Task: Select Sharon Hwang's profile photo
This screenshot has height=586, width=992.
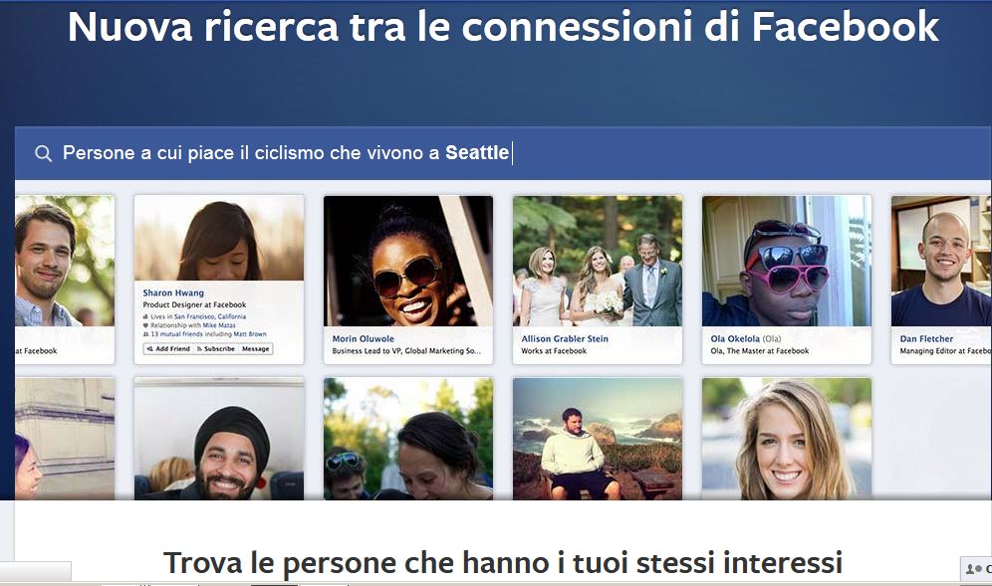Action: 219,239
